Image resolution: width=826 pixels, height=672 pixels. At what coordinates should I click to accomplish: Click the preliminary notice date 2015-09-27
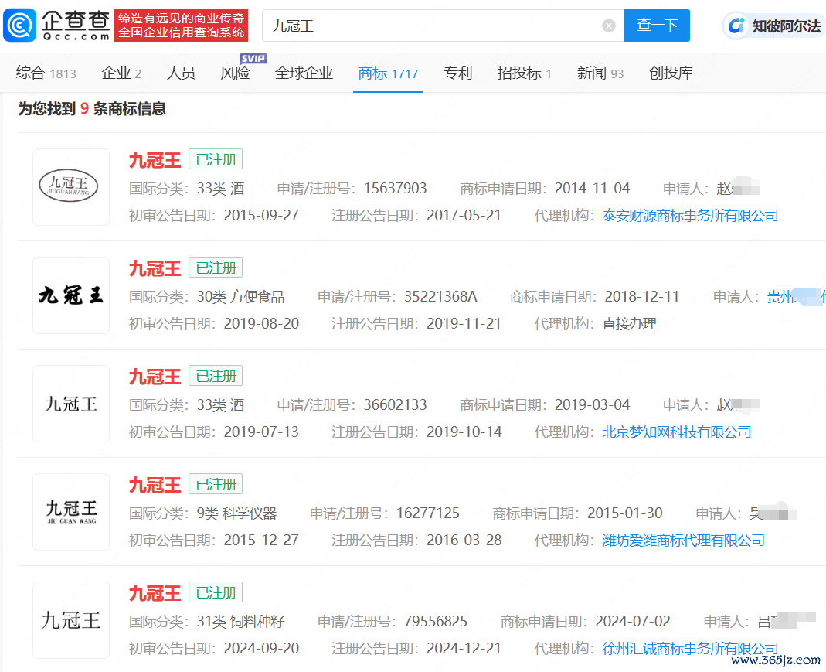coord(261,216)
